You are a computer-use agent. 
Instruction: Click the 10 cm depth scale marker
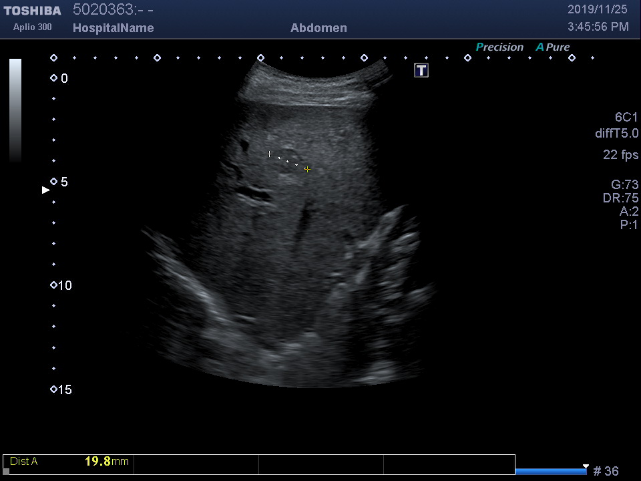coord(54,285)
